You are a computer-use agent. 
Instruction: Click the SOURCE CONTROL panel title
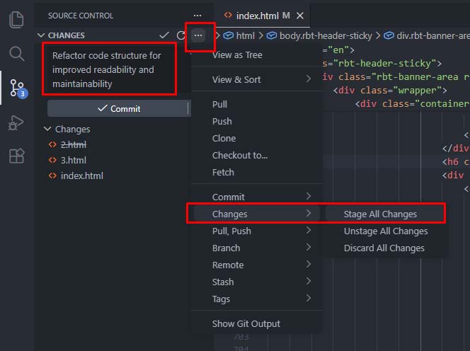[x=81, y=16]
